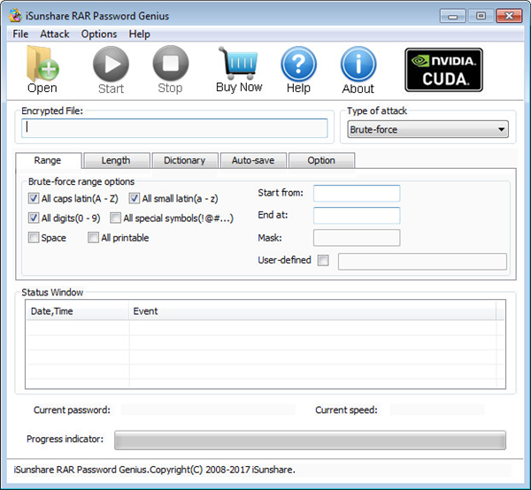This screenshot has width=531, height=490.
Task: Expand the Type of attack dropdown
Action: 501,130
